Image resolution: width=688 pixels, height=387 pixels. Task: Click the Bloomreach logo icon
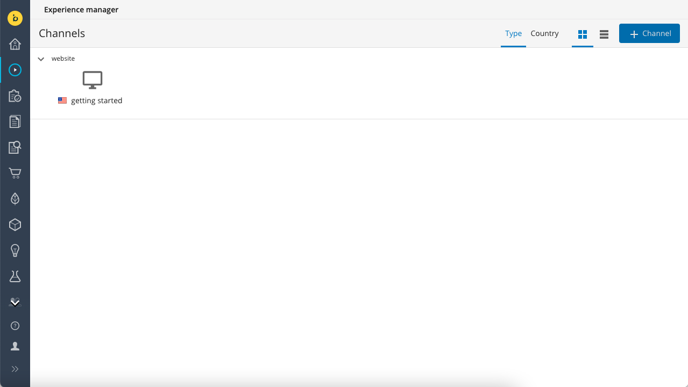click(x=15, y=18)
